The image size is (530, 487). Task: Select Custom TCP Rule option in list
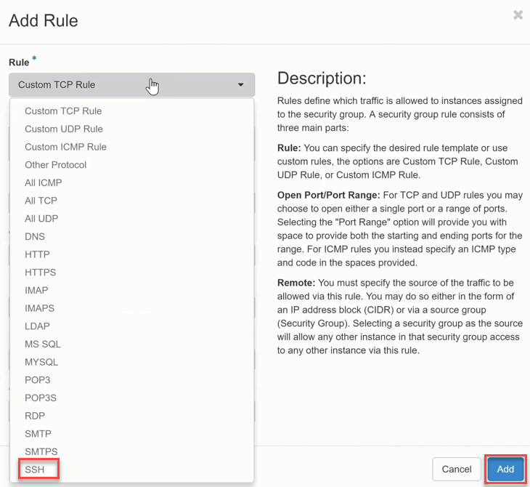pyautogui.click(x=63, y=111)
